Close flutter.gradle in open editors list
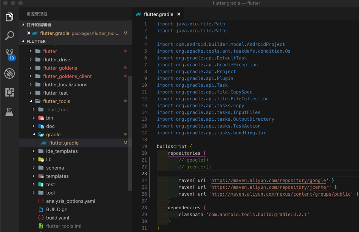 pos(29,33)
